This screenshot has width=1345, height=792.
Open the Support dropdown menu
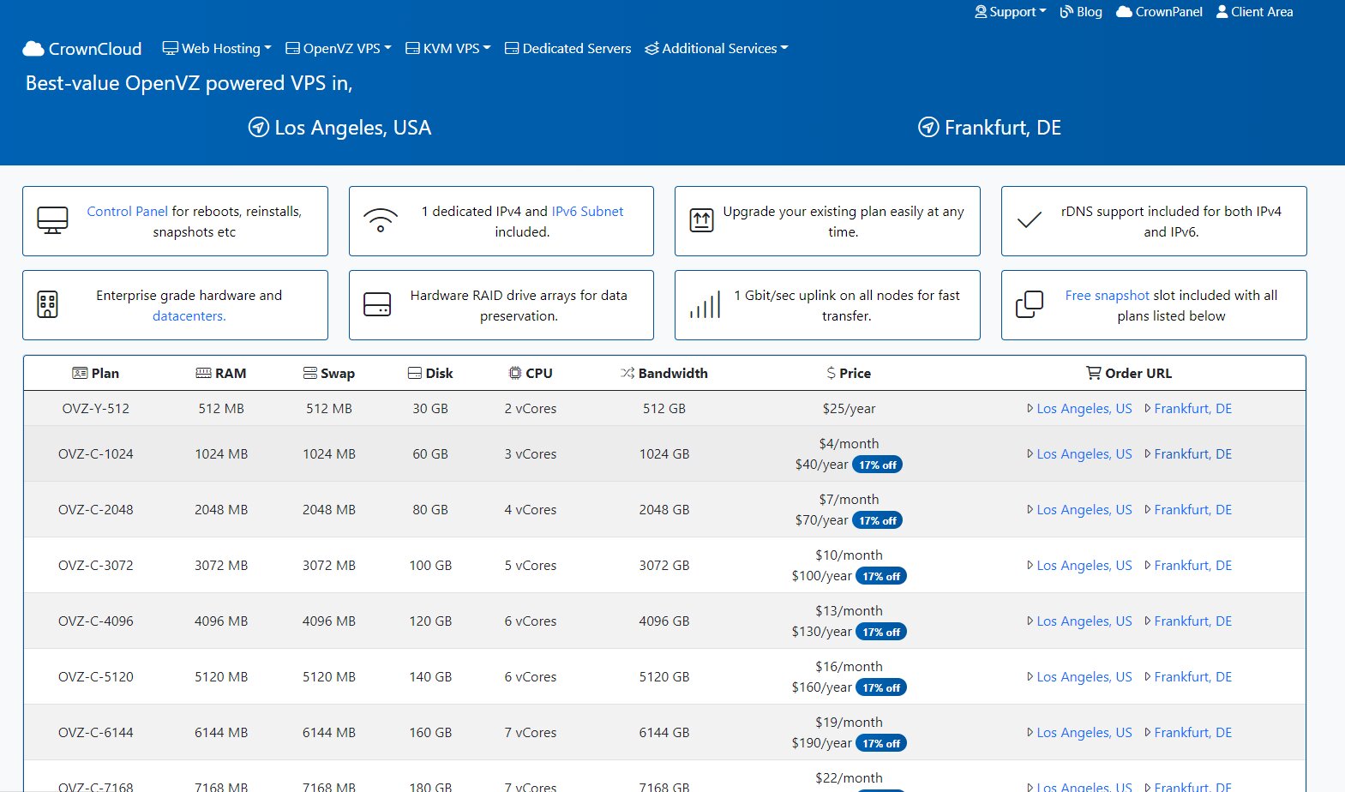click(1011, 12)
